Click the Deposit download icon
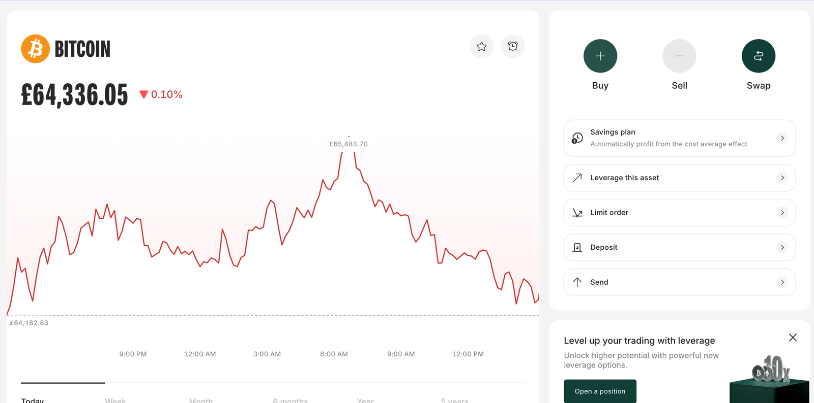This screenshot has height=403, width=814. pos(577,247)
